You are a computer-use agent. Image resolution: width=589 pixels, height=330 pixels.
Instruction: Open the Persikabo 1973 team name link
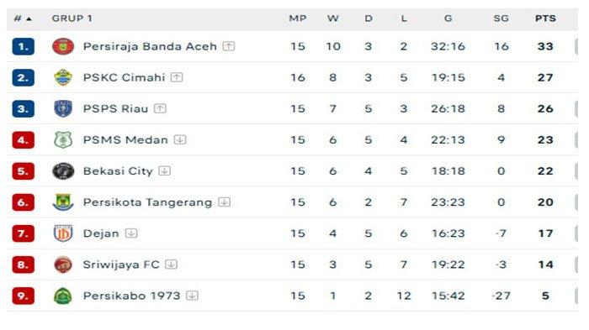(x=131, y=296)
